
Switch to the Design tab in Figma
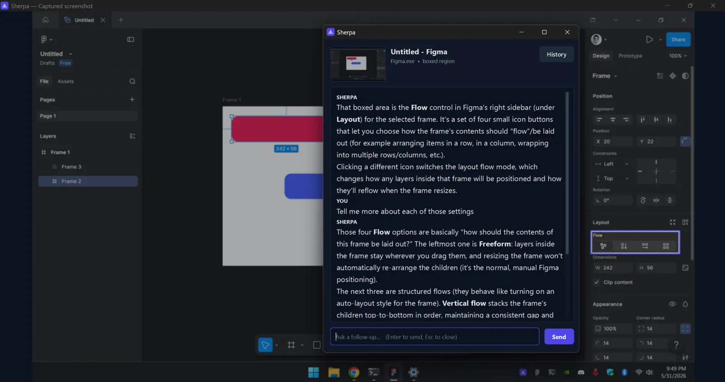(601, 56)
